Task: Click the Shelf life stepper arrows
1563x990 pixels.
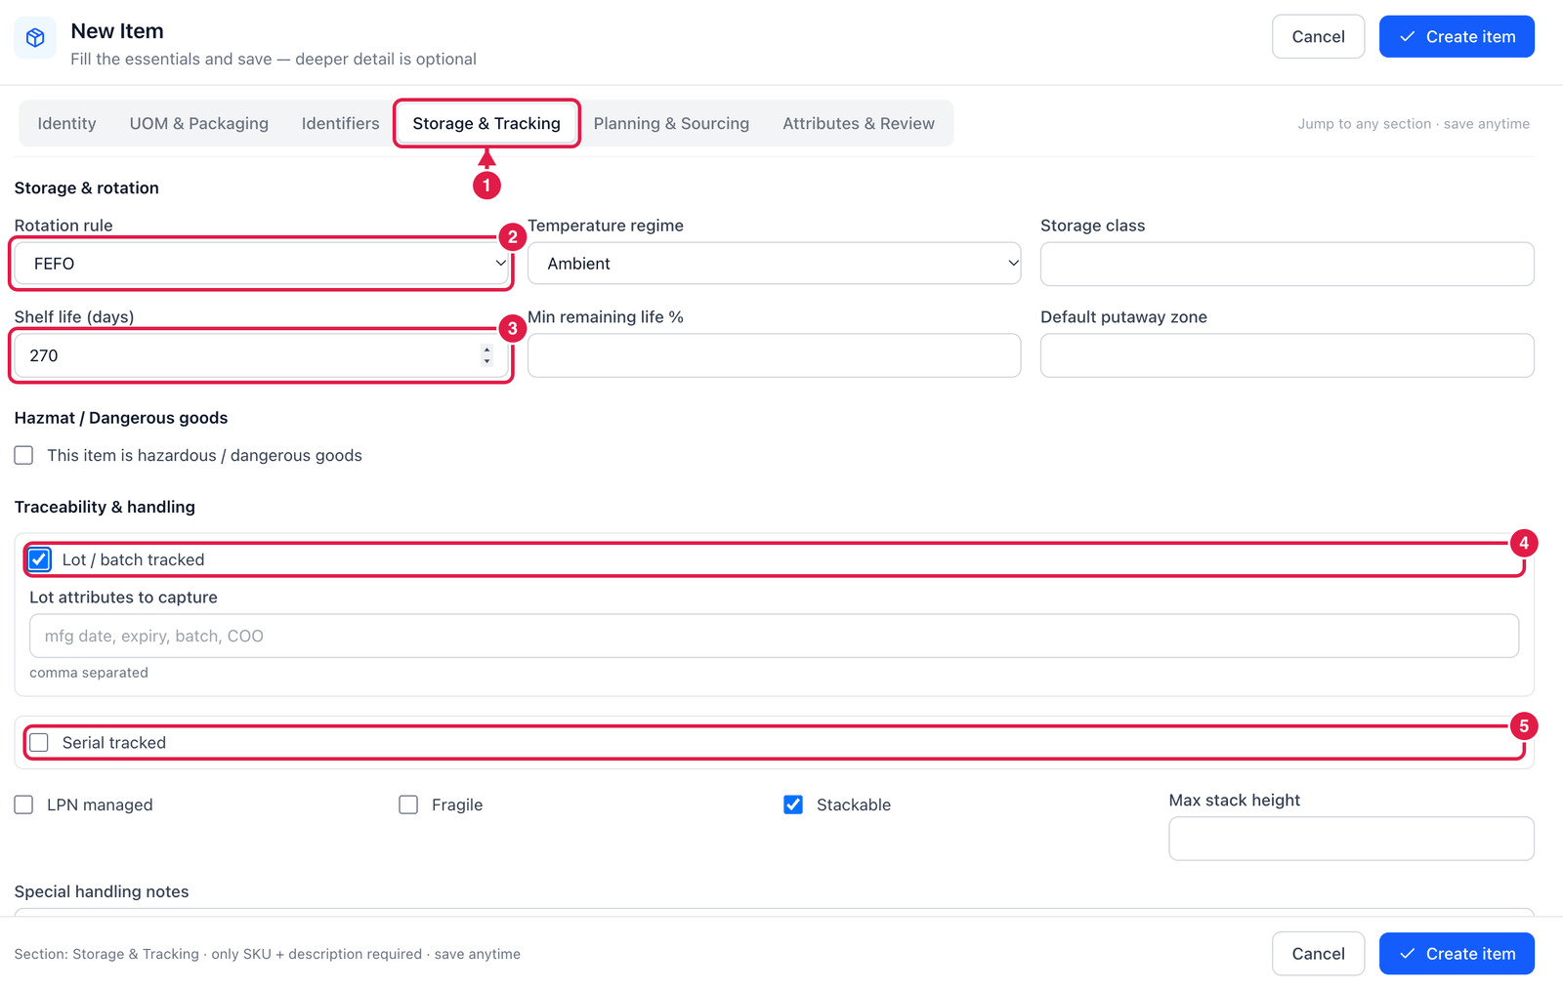Action: (487, 355)
